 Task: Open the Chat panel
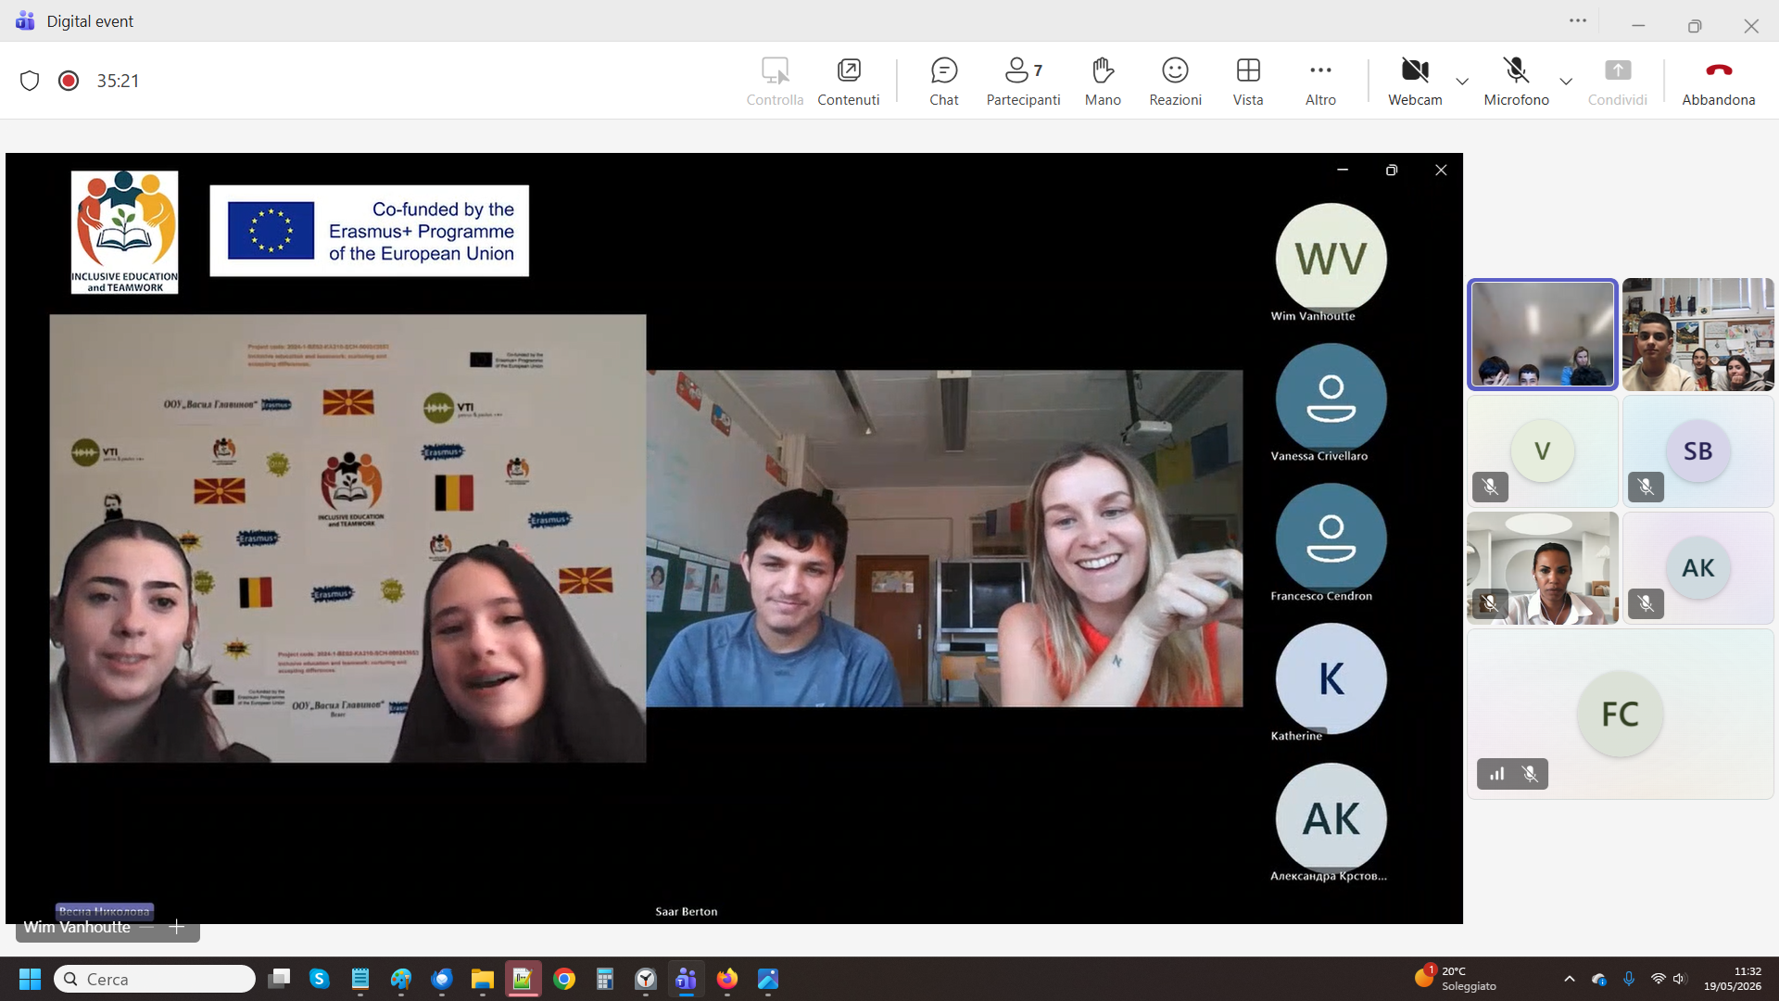(943, 82)
